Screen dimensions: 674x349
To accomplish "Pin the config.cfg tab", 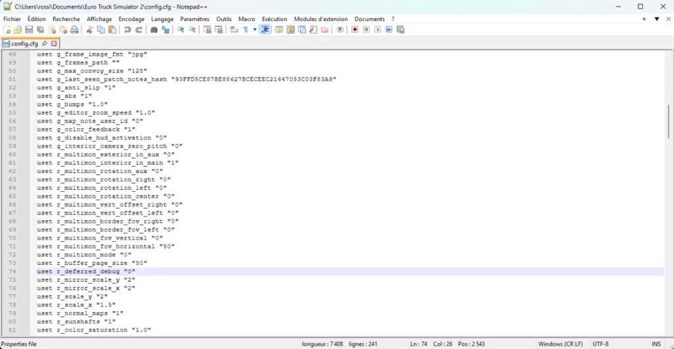I will coord(44,43).
